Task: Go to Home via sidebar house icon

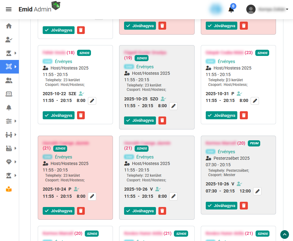Action: coord(9,26)
